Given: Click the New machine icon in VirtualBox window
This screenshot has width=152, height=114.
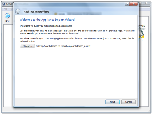Looking at the screenshot, I should tap(7, 16).
